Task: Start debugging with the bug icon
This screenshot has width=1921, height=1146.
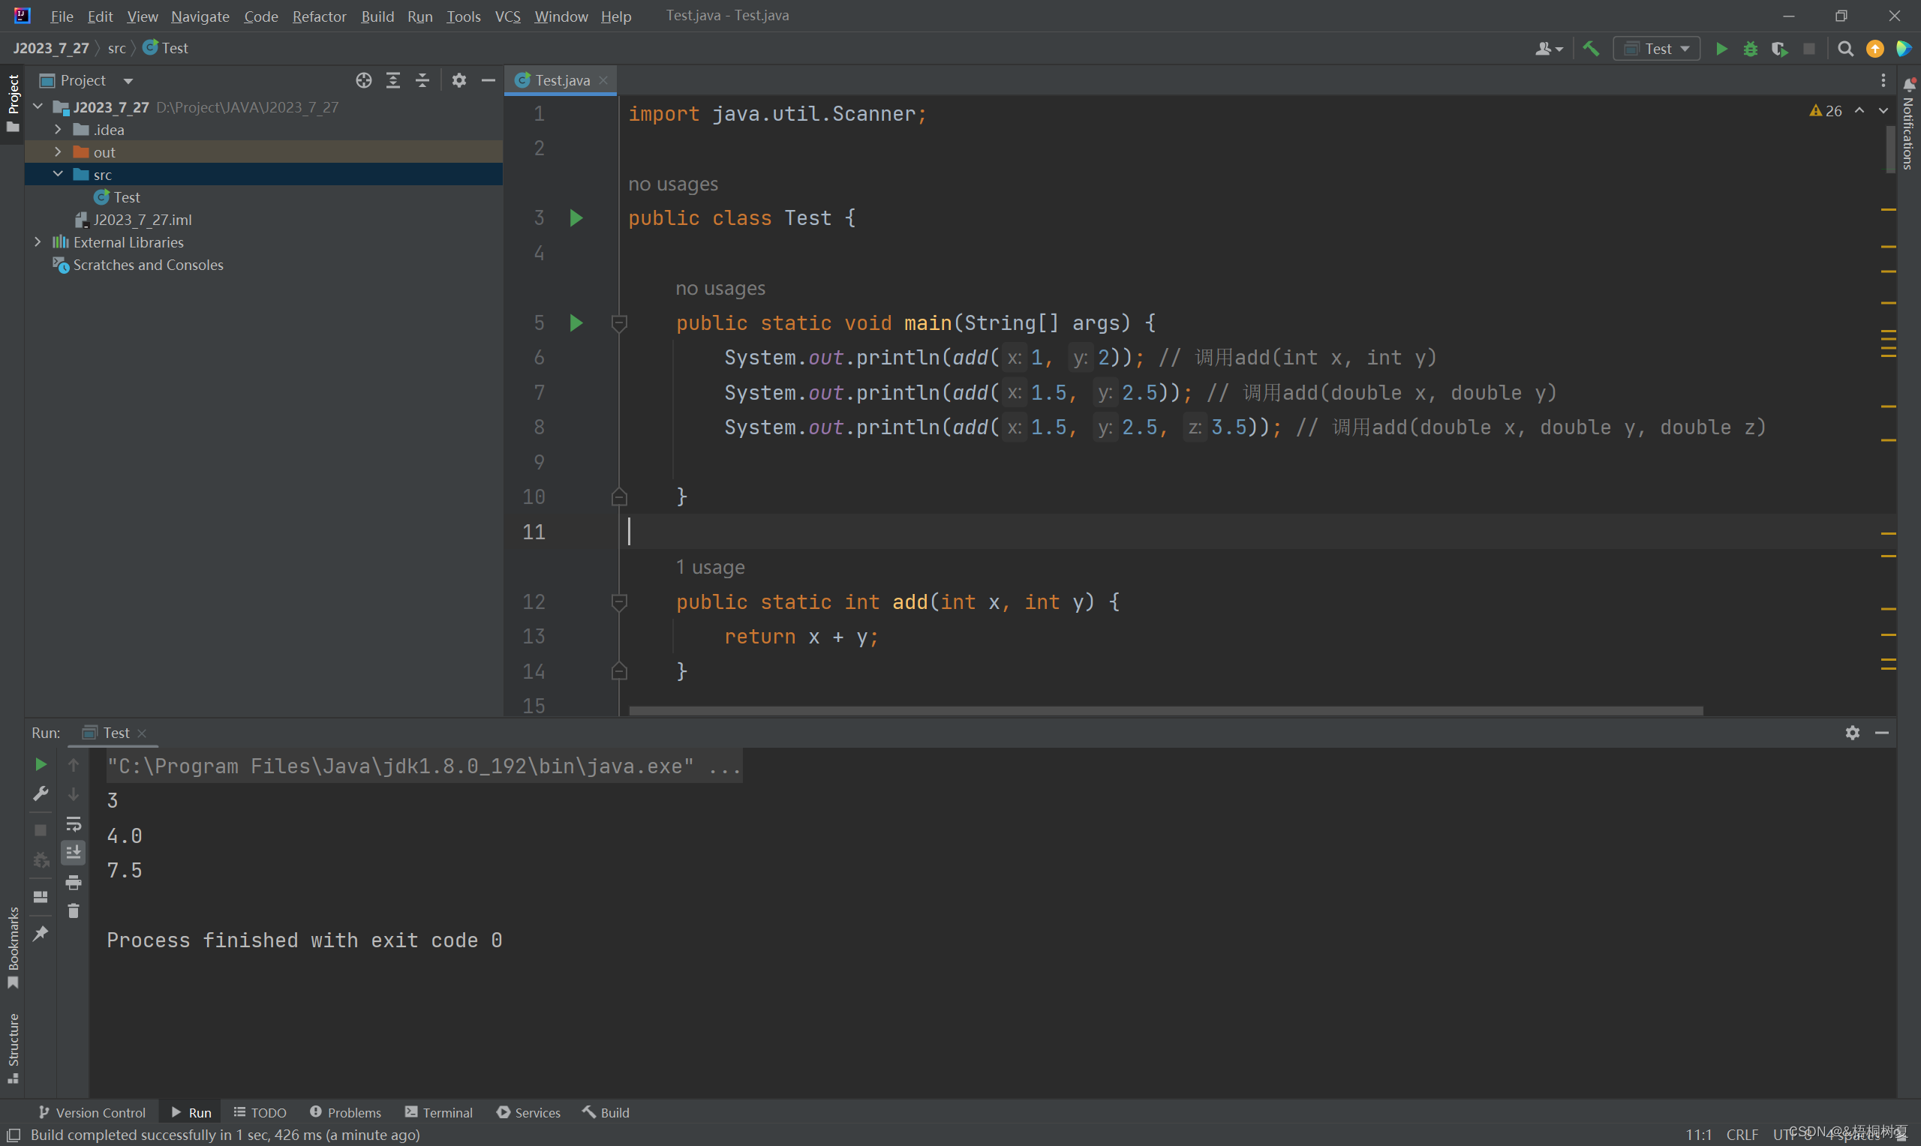Action: tap(1751, 49)
